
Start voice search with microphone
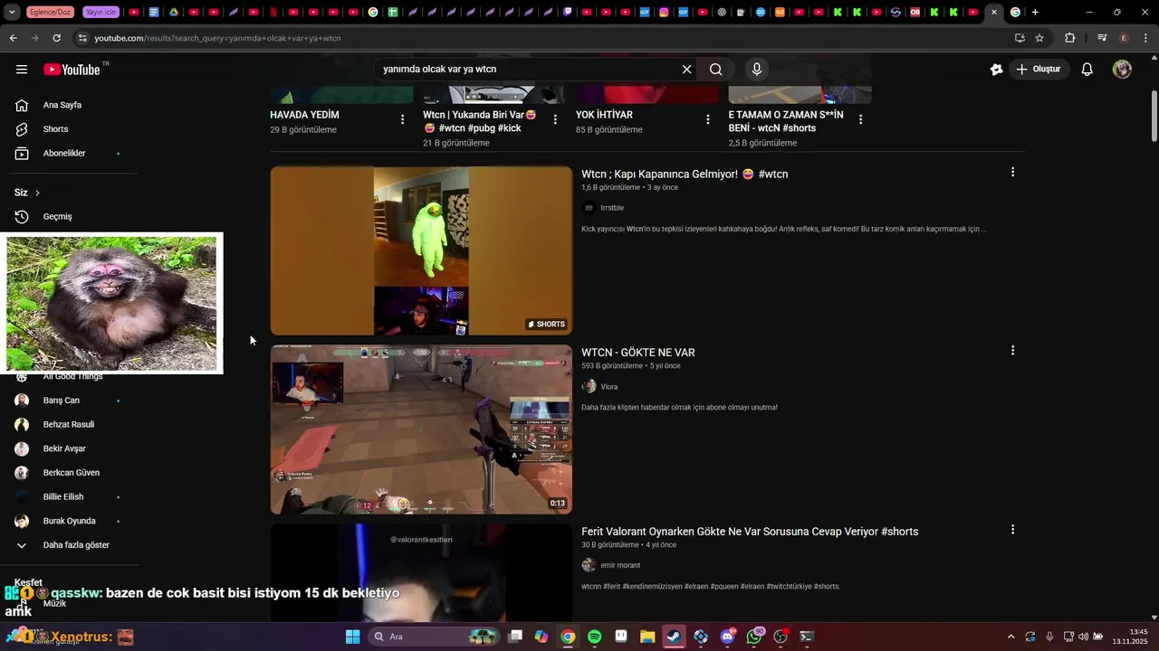pos(757,70)
